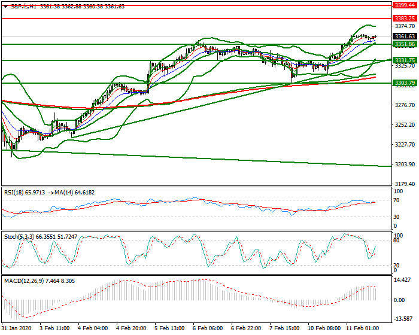Click the 20 level on Stochastic scale

396,265
